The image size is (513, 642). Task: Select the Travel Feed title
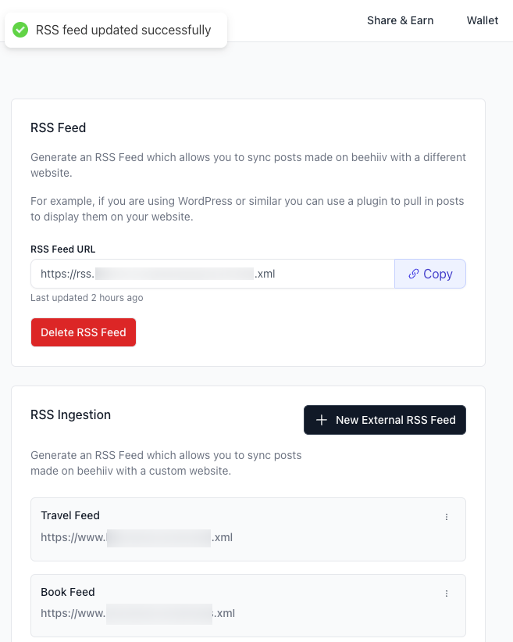(x=70, y=515)
